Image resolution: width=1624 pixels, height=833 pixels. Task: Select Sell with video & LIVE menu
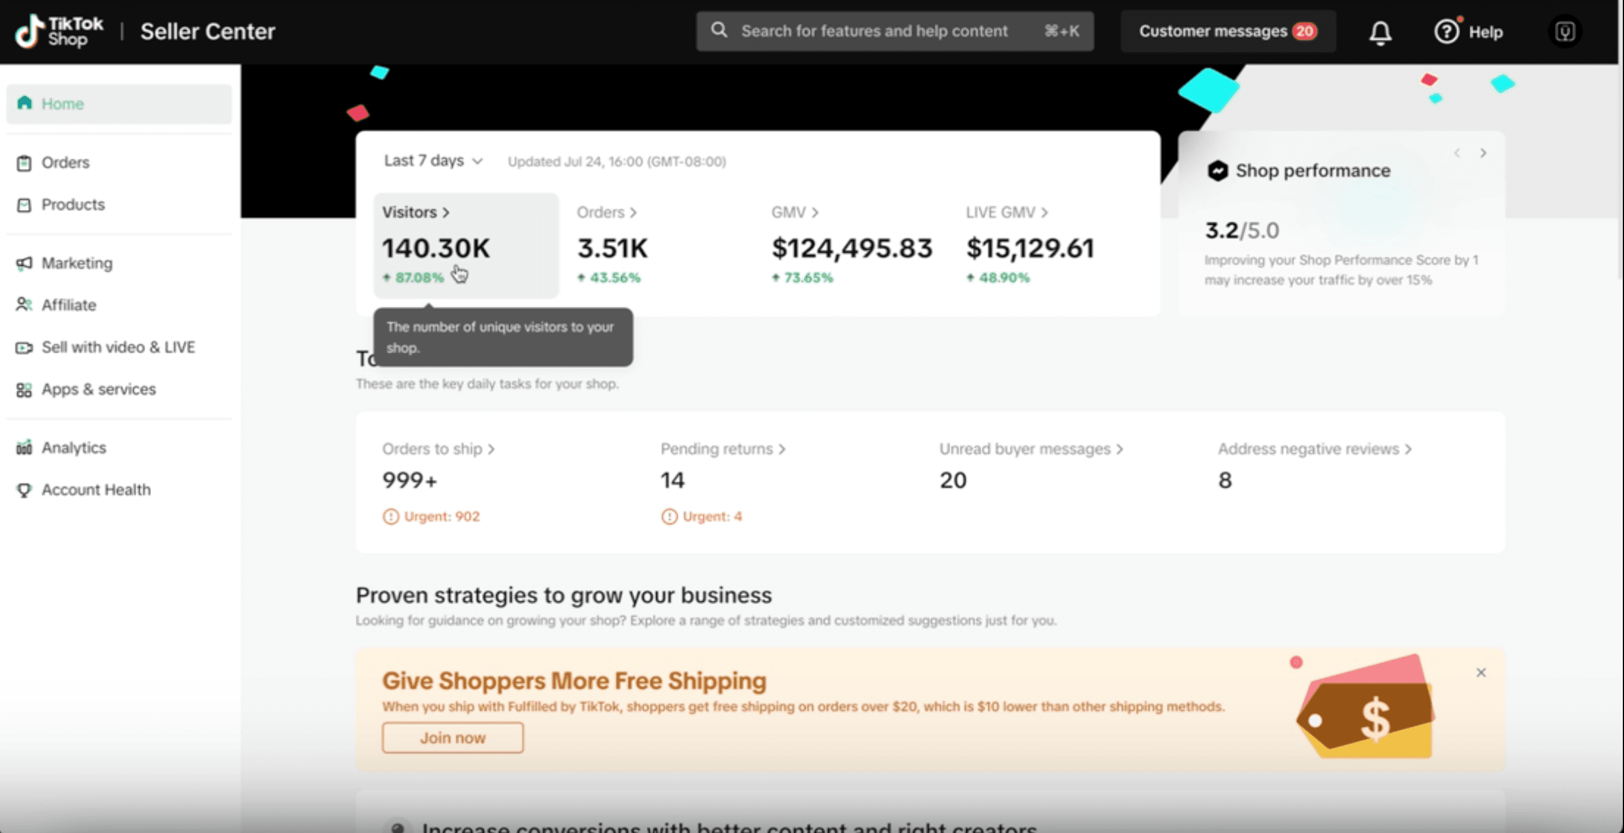pyautogui.click(x=118, y=347)
